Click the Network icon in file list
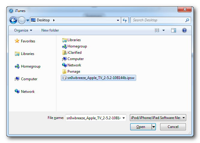 [x=64, y=65]
